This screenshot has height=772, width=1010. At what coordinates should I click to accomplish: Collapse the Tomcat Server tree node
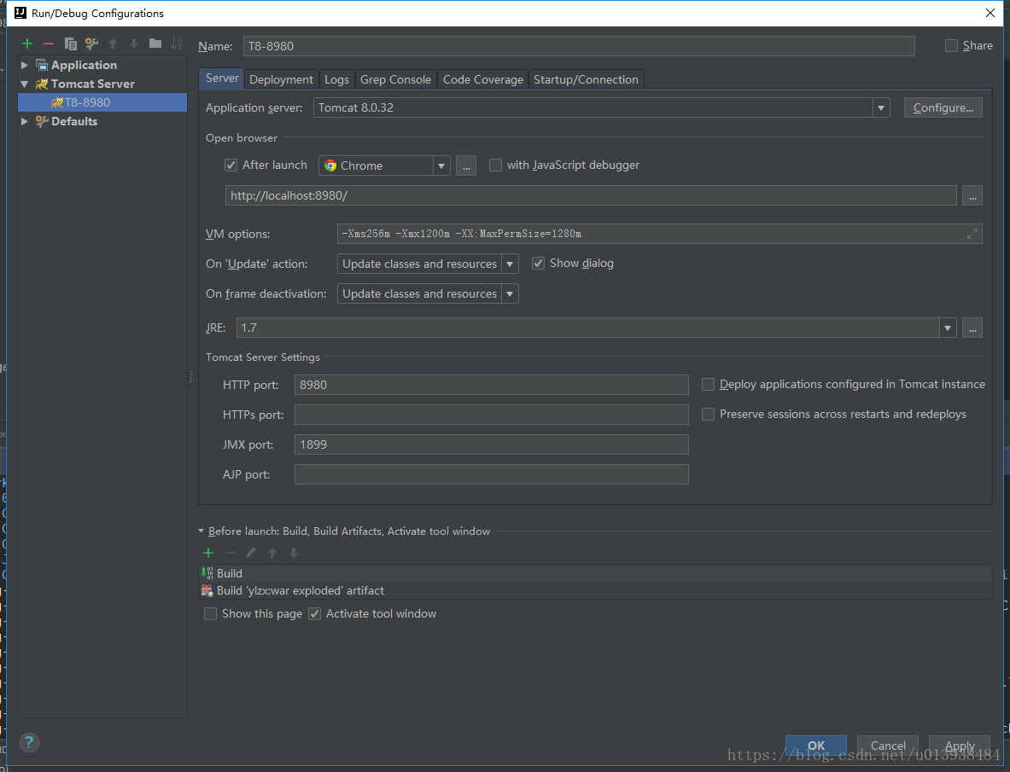25,84
